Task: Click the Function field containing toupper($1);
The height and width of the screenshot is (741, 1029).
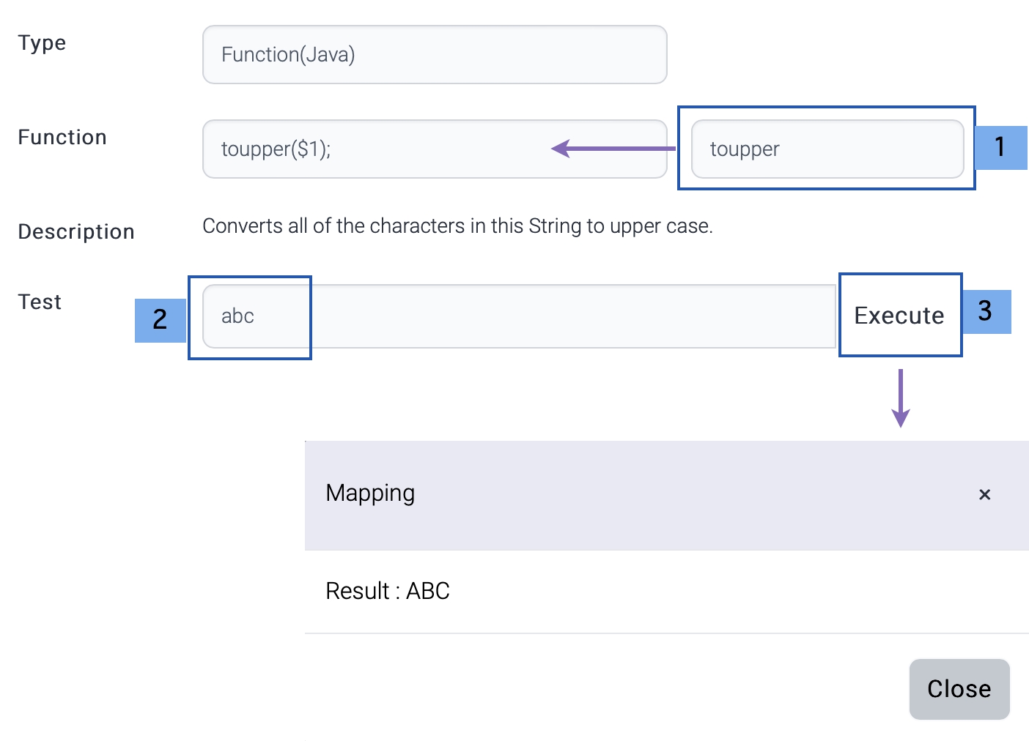Action: (x=435, y=149)
